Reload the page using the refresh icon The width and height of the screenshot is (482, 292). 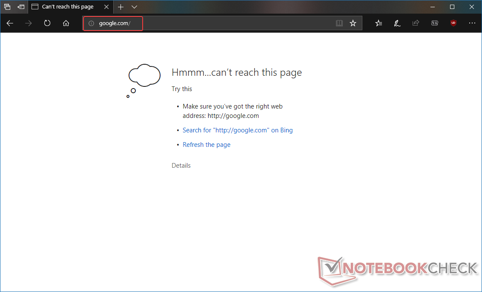point(47,23)
